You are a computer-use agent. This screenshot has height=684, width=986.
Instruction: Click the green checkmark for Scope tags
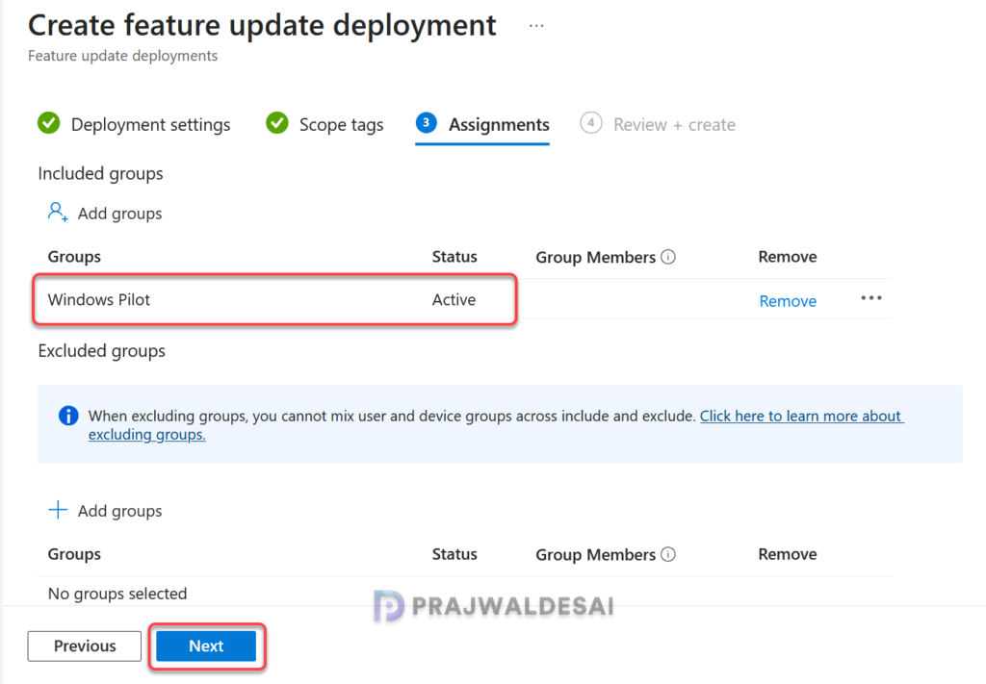pyautogui.click(x=277, y=123)
